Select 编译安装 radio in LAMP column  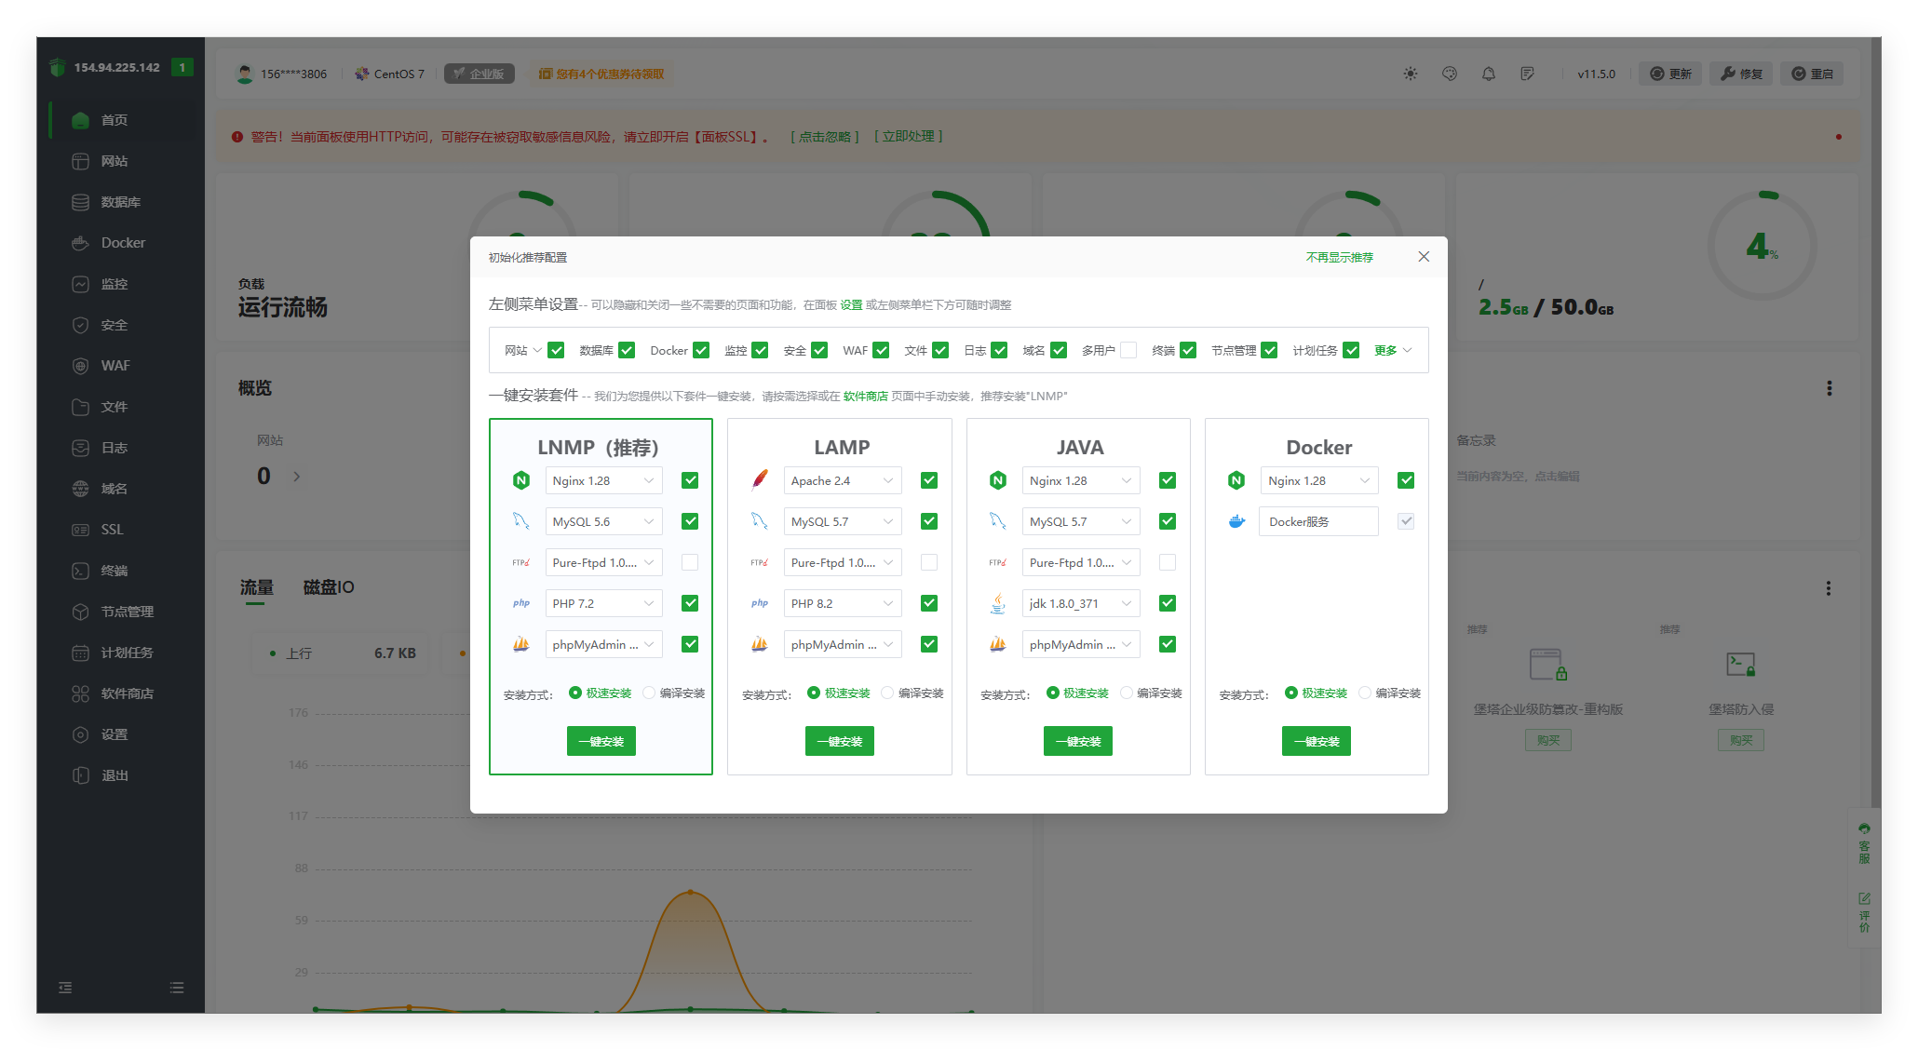887,693
